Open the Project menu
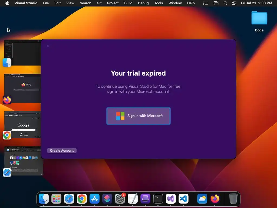The width and height of the screenshot is (277, 208). click(113, 3)
